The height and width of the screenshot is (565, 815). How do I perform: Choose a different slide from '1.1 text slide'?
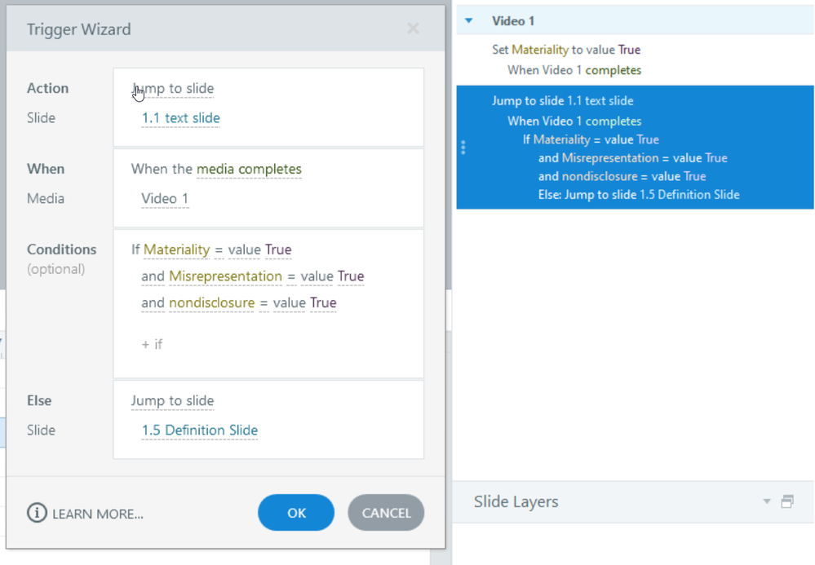click(x=181, y=118)
